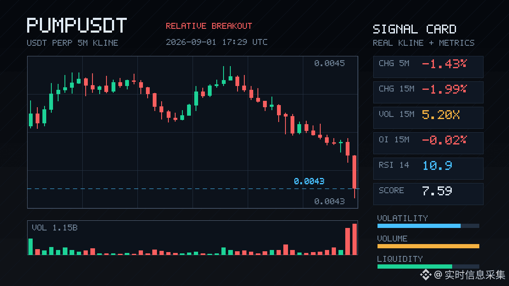Click the PUMPUSDT symbol title

coord(77,26)
